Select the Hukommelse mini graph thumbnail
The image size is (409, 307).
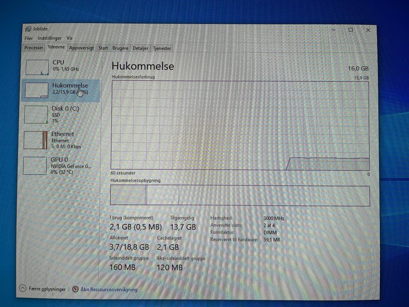[x=36, y=90]
